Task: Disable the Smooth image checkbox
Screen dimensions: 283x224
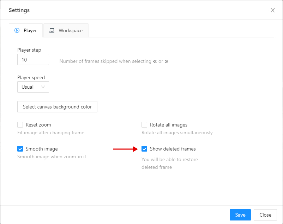Action: coord(20,149)
